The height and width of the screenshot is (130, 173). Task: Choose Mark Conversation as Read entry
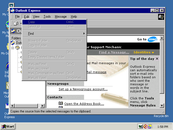coord(54,73)
